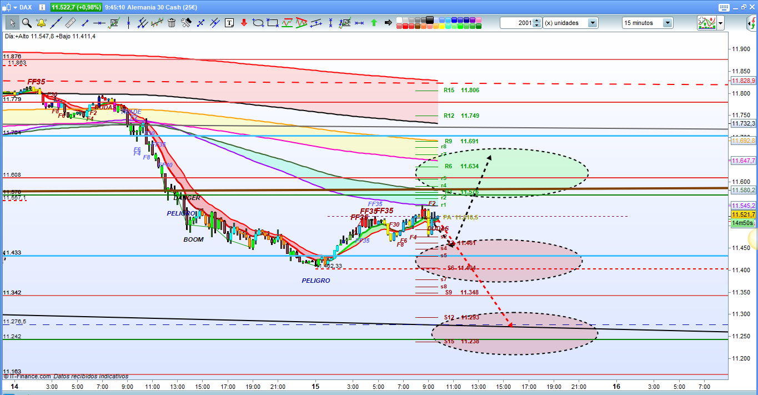Select the green up arrow tool

(x=374, y=23)
